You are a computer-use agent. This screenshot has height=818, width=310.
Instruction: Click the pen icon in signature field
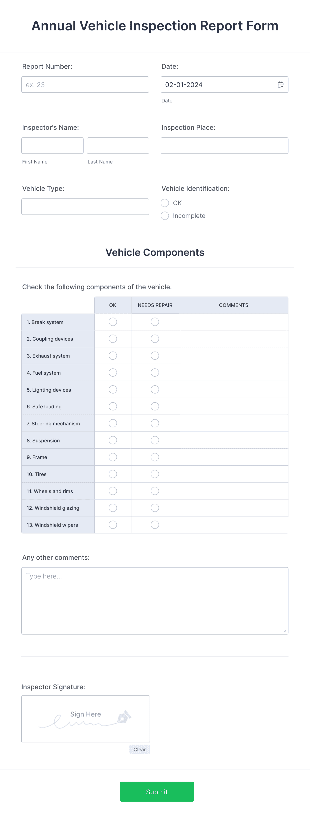click(123, 718)
